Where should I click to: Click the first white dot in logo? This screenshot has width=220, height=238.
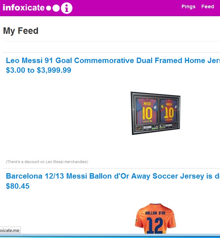click(49, 8)
